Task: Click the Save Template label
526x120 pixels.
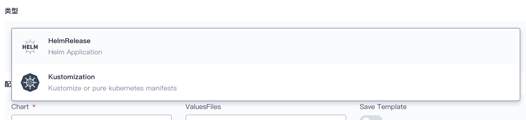Action: (383, 107)
